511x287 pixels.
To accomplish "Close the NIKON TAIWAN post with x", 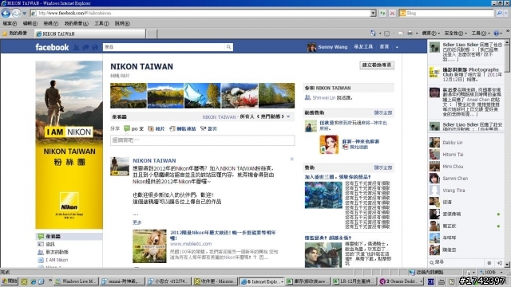I will [291, 159].
